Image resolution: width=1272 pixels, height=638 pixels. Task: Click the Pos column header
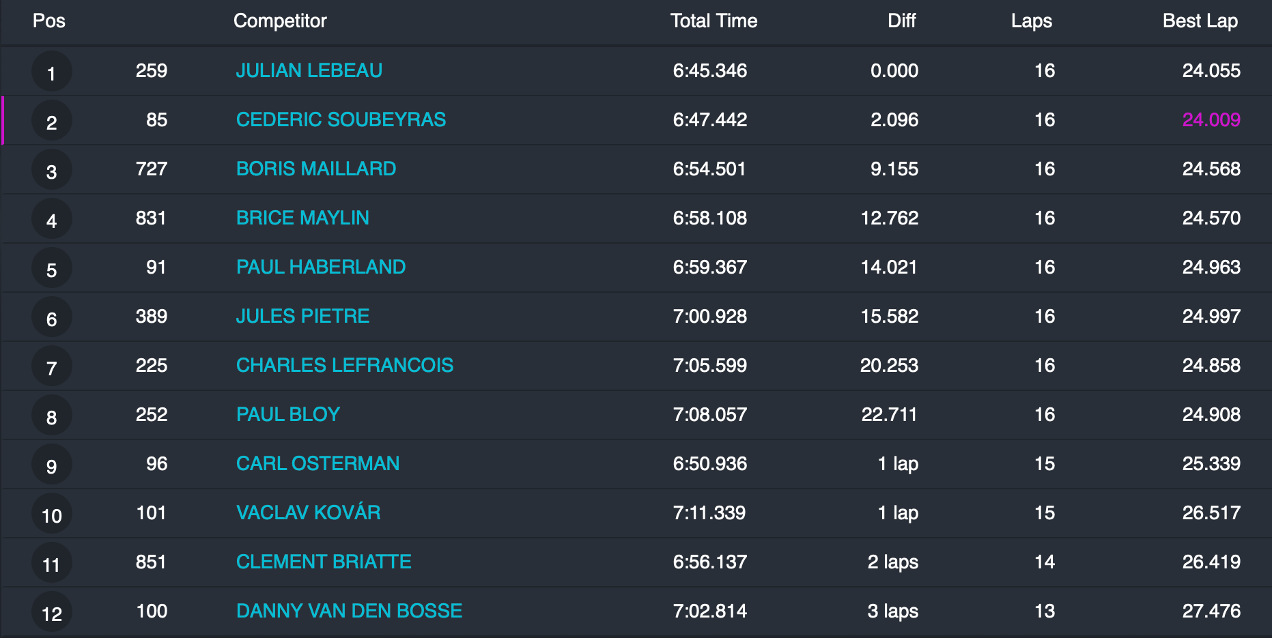point(49,21)
